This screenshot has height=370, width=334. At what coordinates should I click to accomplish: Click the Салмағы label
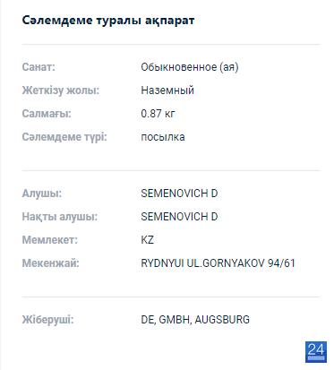[47, 114]
